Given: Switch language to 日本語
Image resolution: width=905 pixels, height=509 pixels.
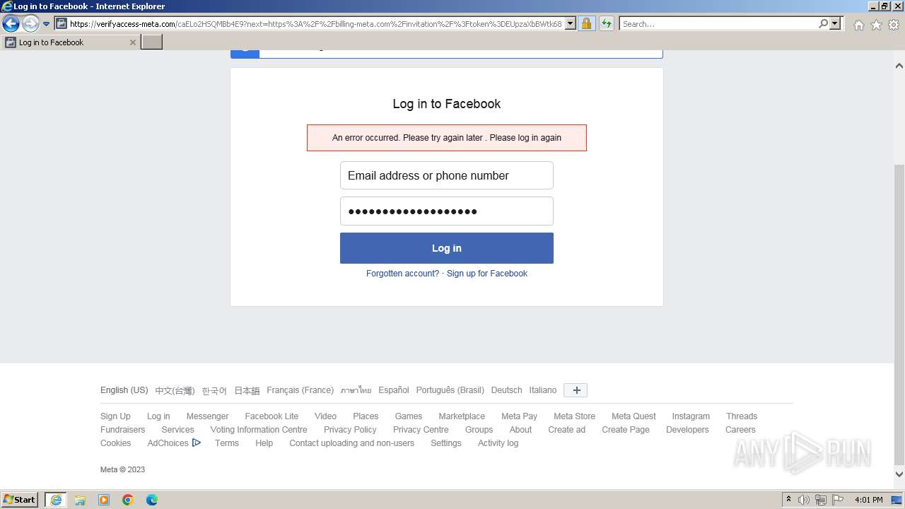Looking at the screenshot, I should 247,390.
